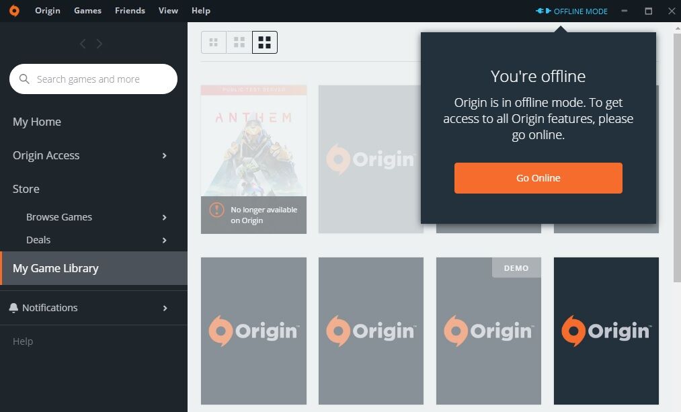The image size is (681, 412).
Task: Click the Origin logo icon in the title bar
Action: [x=14, y=11]
